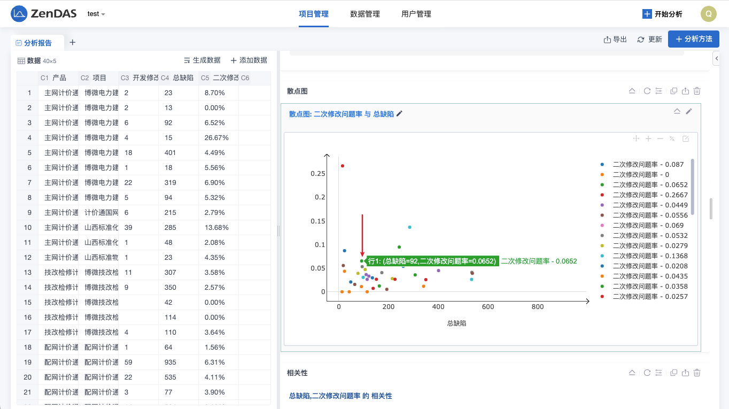729x409 pixels.
Task: Click 生成数据 in the data panel
Action: [202, 60]
